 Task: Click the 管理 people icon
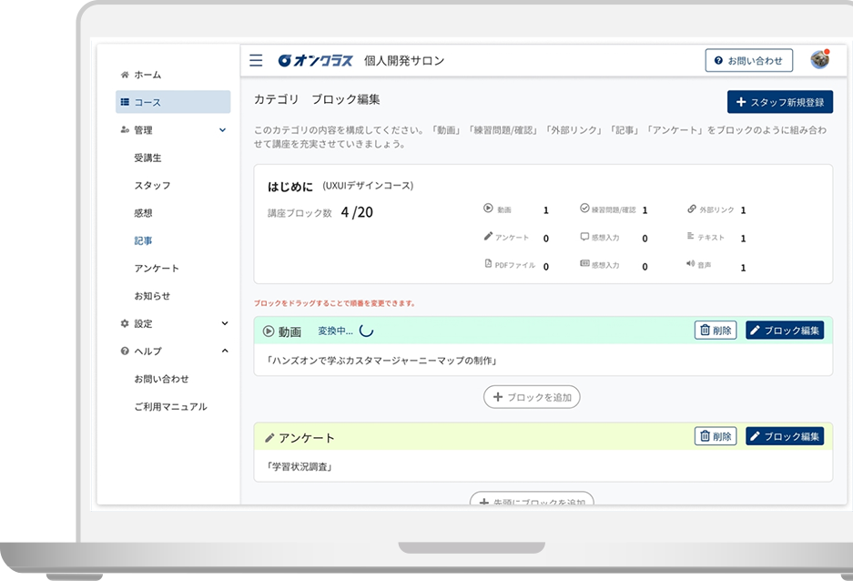pos(125,129)
